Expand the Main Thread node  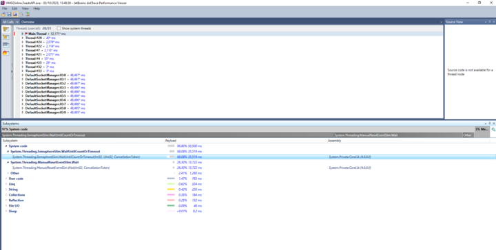click(x=23, y=34)
